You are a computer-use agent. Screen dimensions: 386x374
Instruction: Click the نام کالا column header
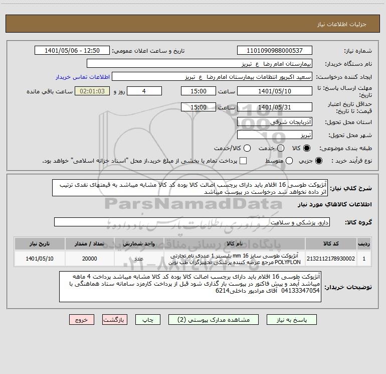point(235,243)
